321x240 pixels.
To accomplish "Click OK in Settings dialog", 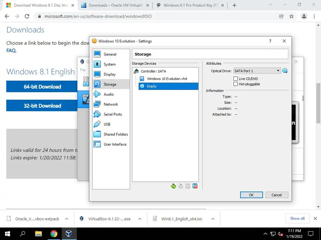I will coord(251,195).
